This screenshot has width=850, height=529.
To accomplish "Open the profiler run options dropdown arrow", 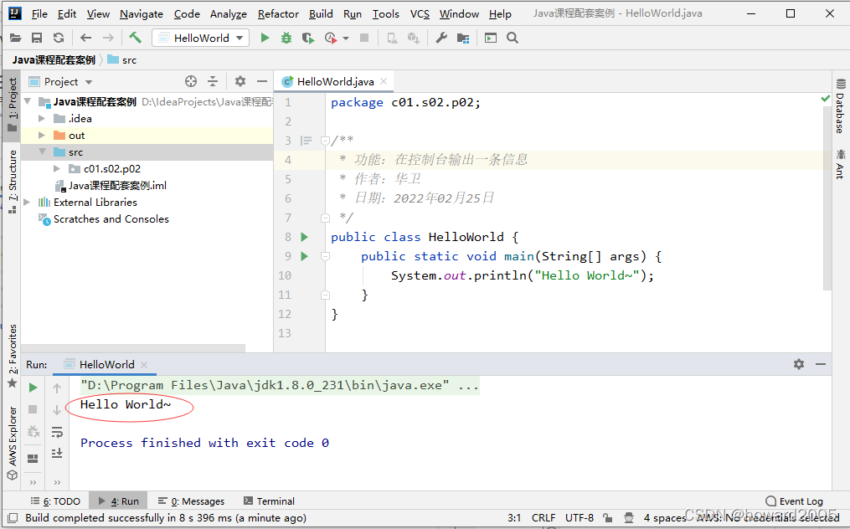I will point(346,38).
